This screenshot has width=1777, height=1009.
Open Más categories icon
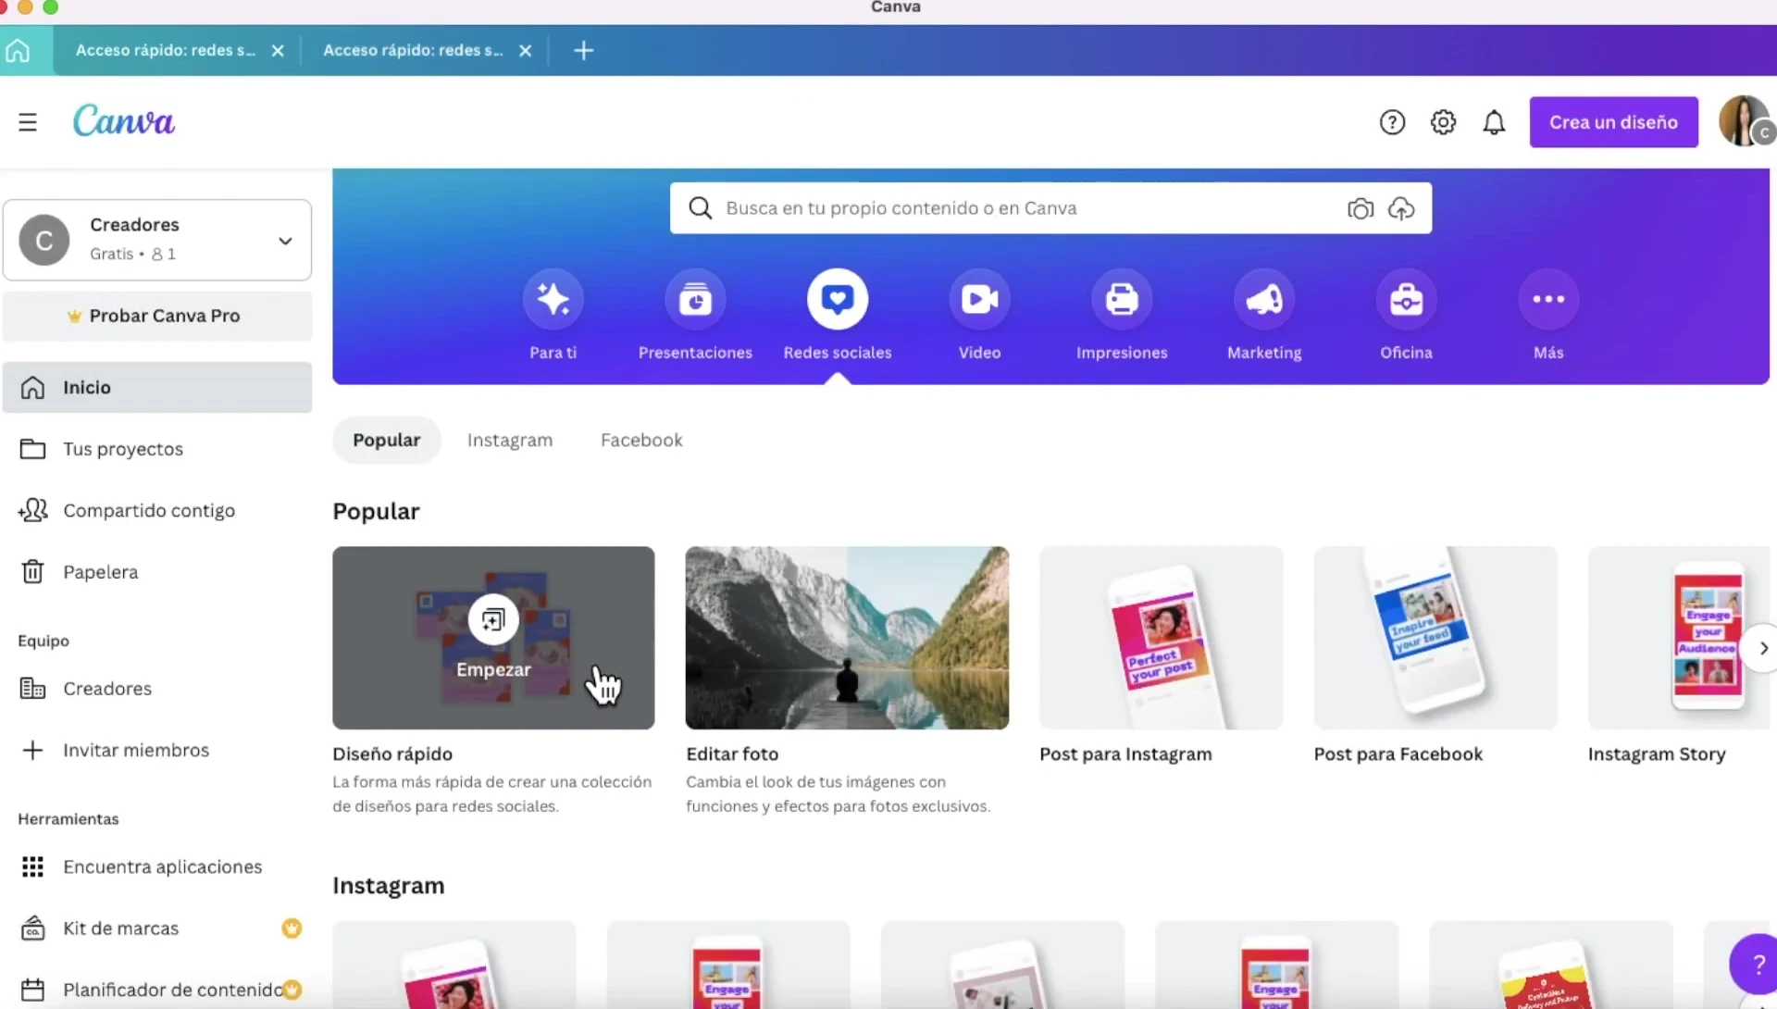[x=1548, y=299]
